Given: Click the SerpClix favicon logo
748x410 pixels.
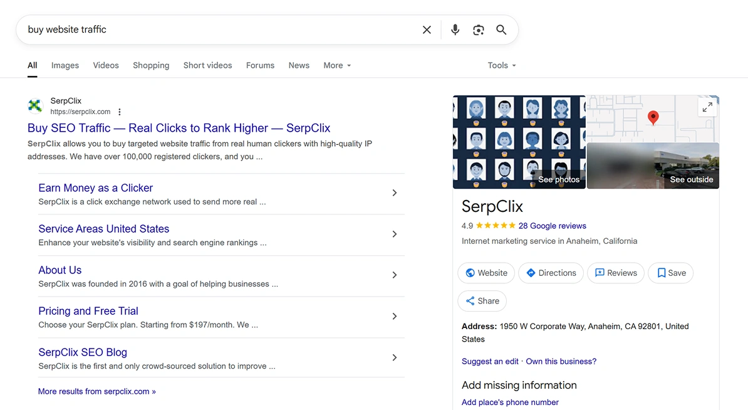Looking at the screenshot, I should pyautogui.click(x=35, y=105).
